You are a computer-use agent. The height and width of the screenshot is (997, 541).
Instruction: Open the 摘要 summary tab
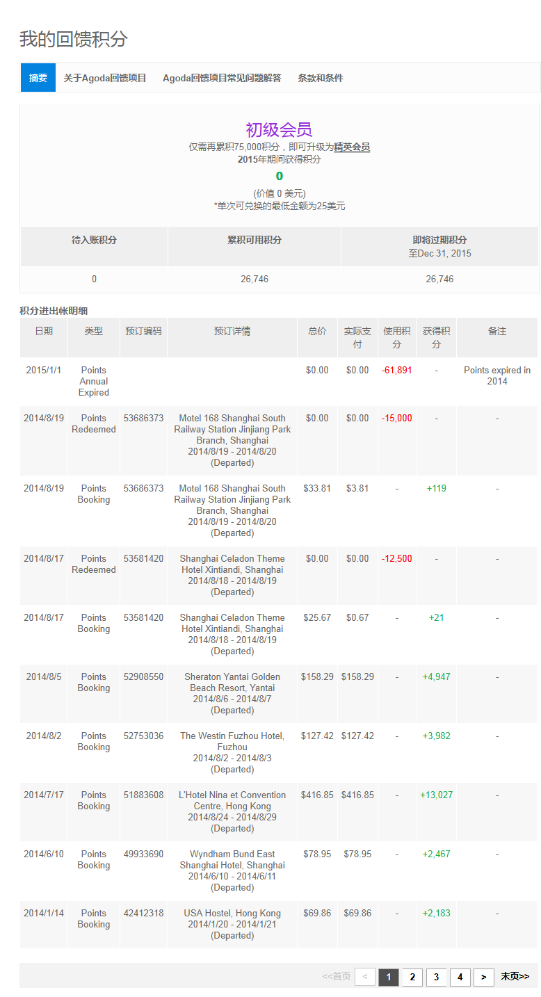click(38, 78)
